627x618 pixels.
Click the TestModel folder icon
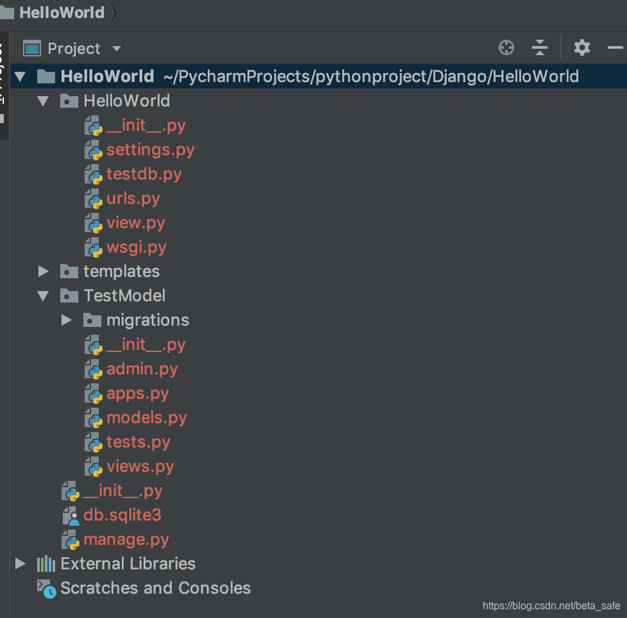coord(69,296)
